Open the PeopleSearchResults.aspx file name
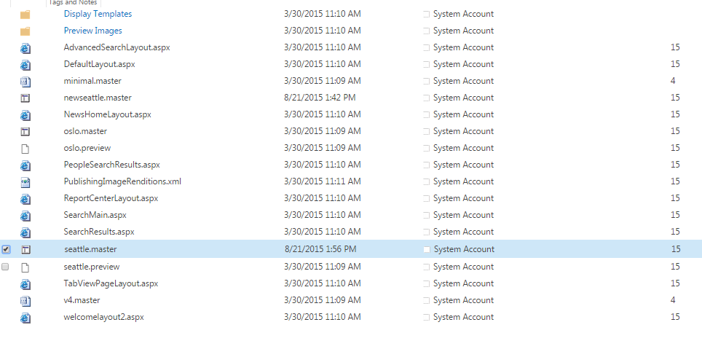The image size is (702, 349). 112,165
